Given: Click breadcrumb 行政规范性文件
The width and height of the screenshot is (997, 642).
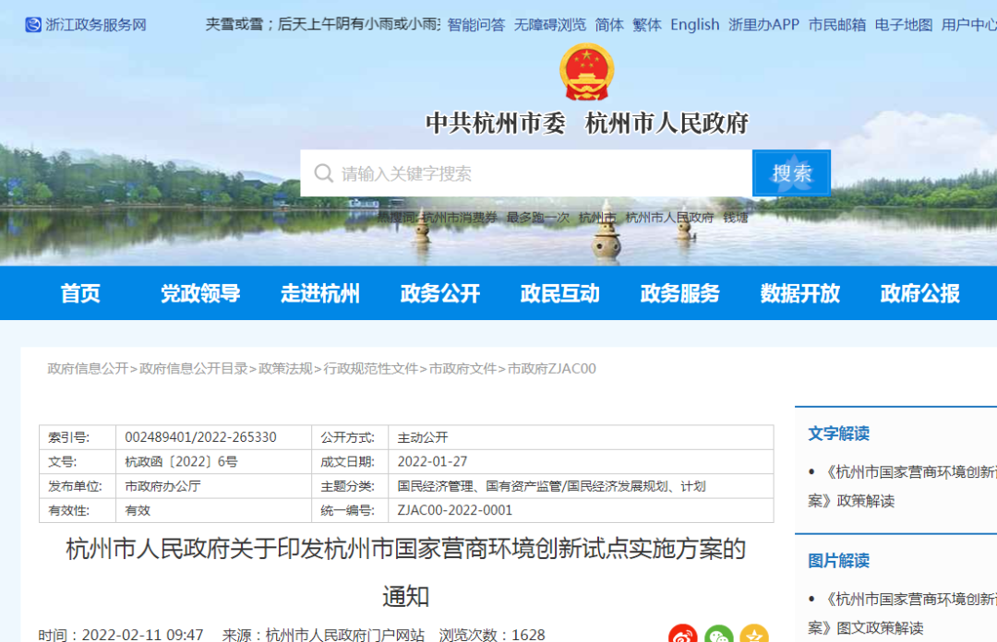Looking at the screenshot, I should [x=371, y=369].
